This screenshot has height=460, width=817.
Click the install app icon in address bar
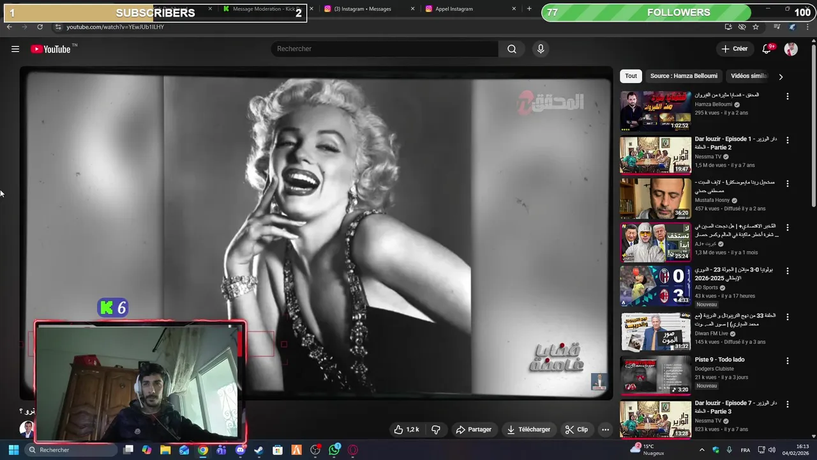click(728, 27)
